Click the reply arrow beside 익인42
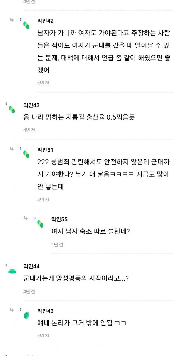178x356 pixels. [12, 19]
